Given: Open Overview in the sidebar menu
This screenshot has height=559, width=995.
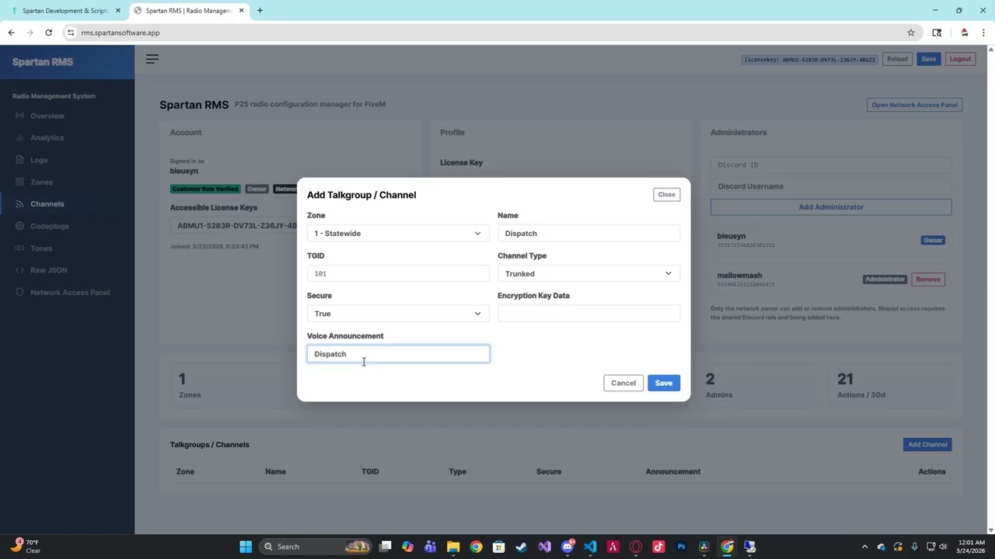Looking at the screenshot, I should click(47, 116).
